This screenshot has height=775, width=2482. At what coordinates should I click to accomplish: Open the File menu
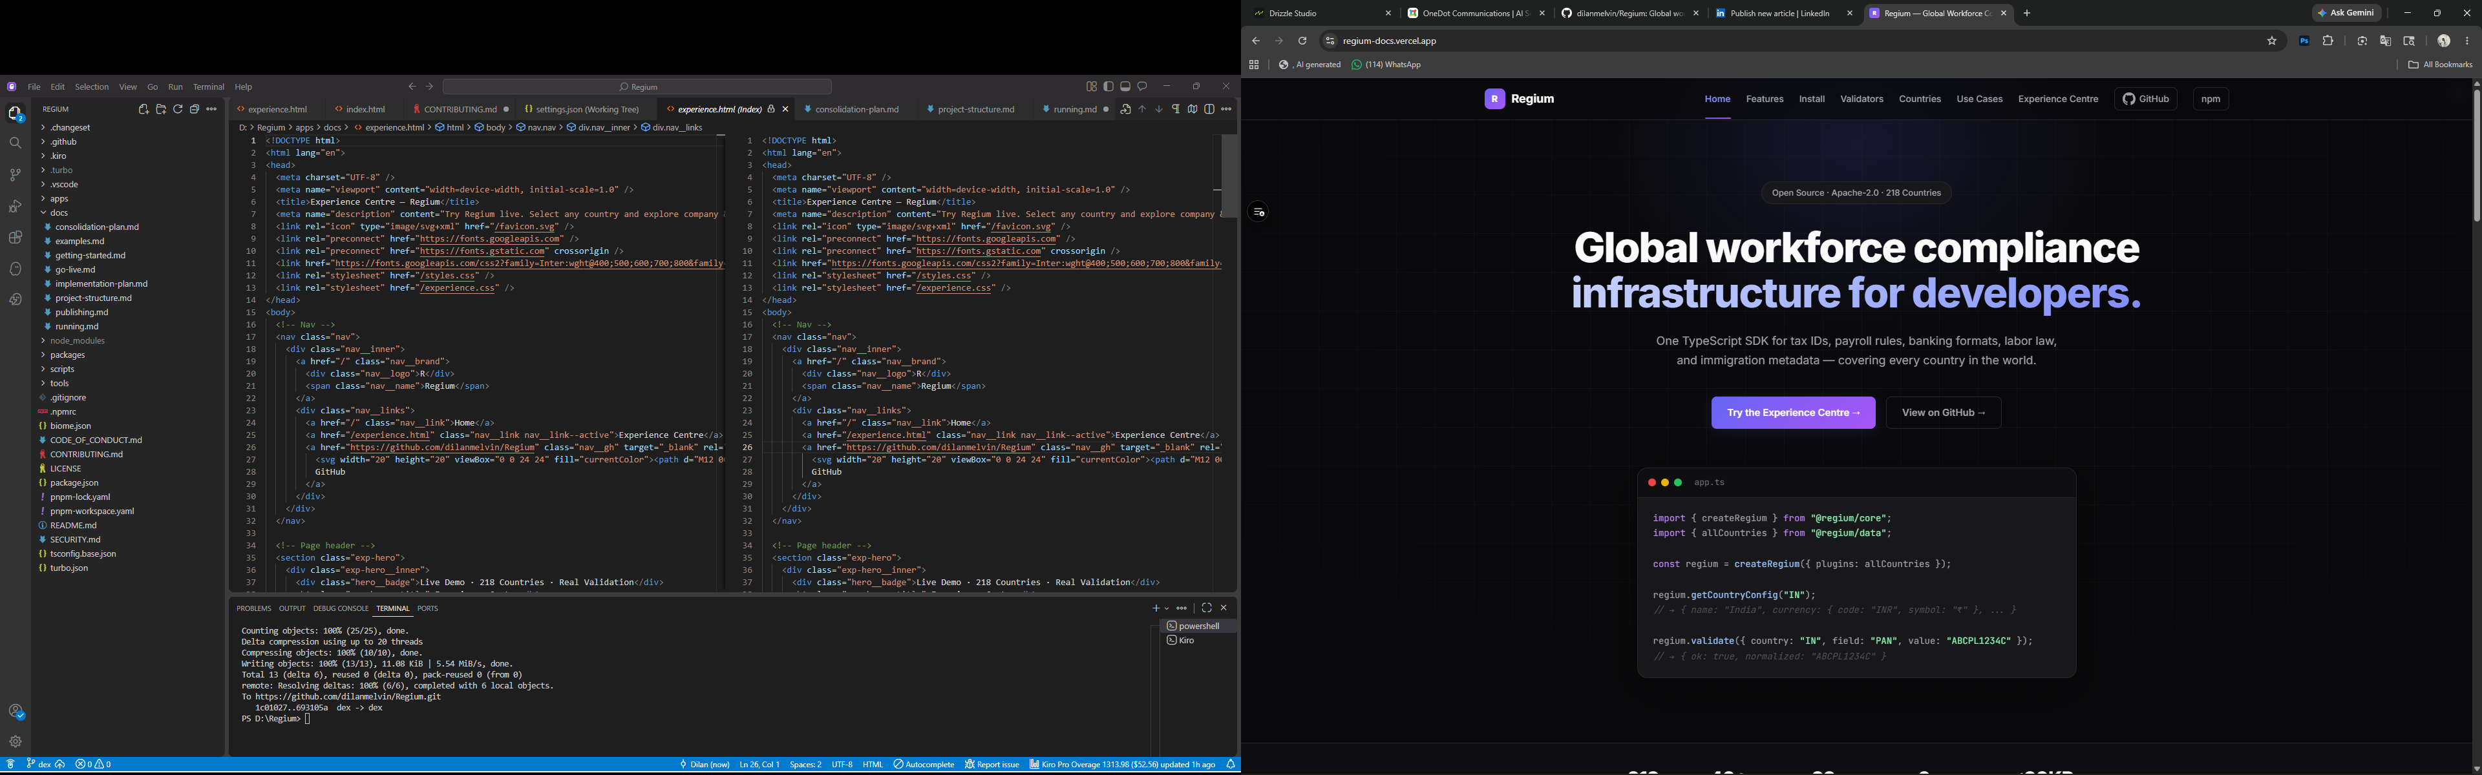(x=34, y=87)
